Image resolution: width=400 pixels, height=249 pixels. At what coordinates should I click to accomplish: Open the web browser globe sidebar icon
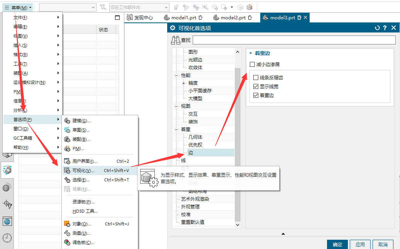[x=7, y=221]
